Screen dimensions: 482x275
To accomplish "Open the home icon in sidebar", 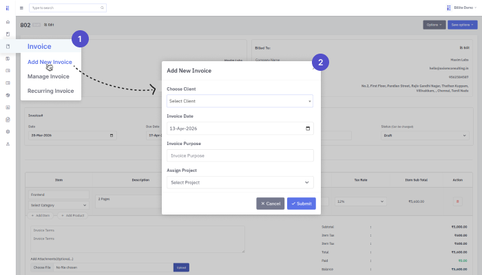I will (8, 23).
